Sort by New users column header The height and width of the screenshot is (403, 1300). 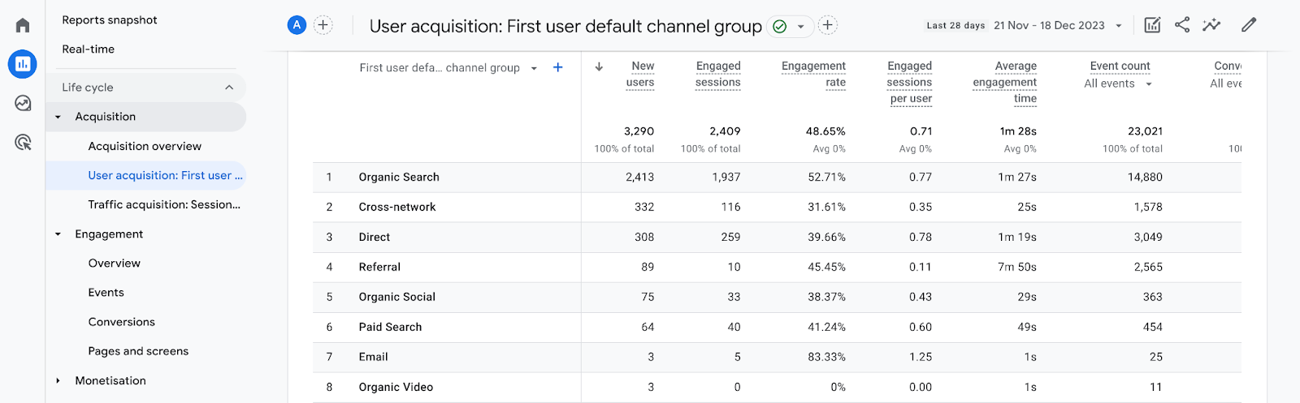(640, 74)
